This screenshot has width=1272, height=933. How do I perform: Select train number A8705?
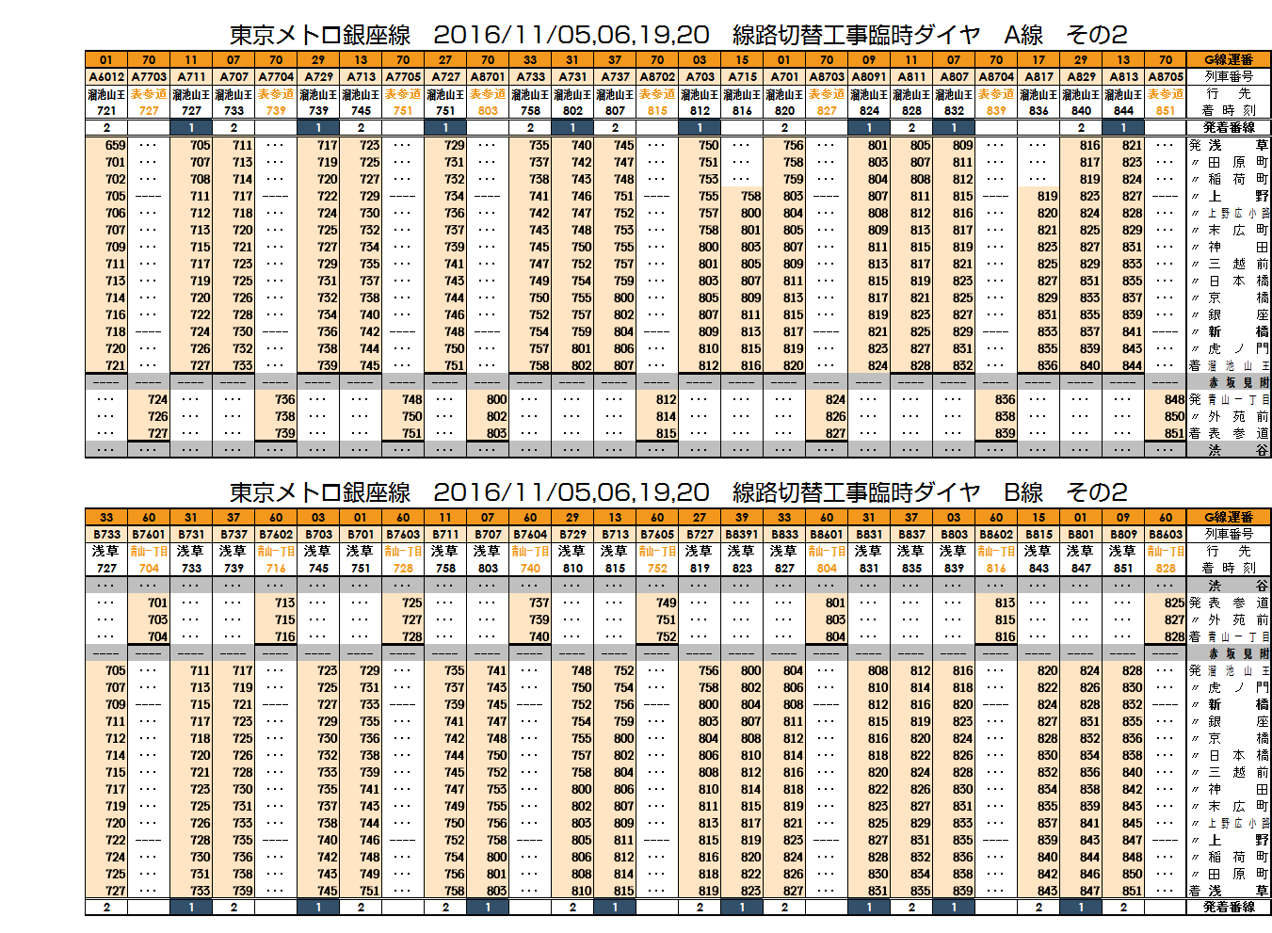point(1166,77)
